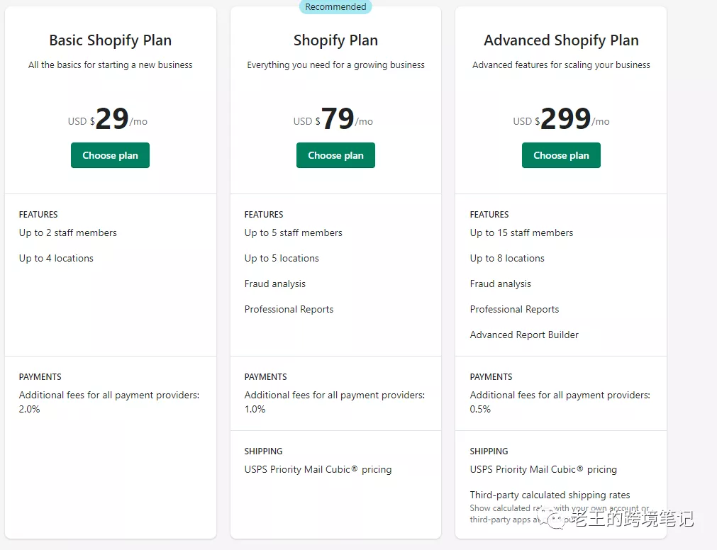Click 'Everything you need for a growing business'
This screenshot has height=550, width=717.
click(x=335, y=64)
